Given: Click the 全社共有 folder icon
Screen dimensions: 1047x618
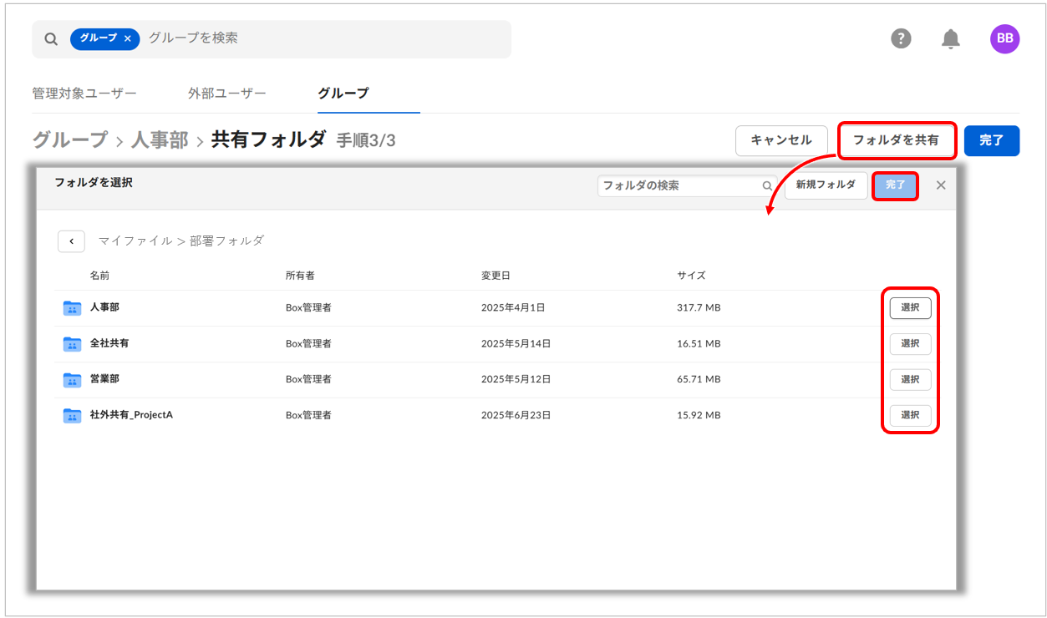Looking at the screenshot, I should pos(72,344).
